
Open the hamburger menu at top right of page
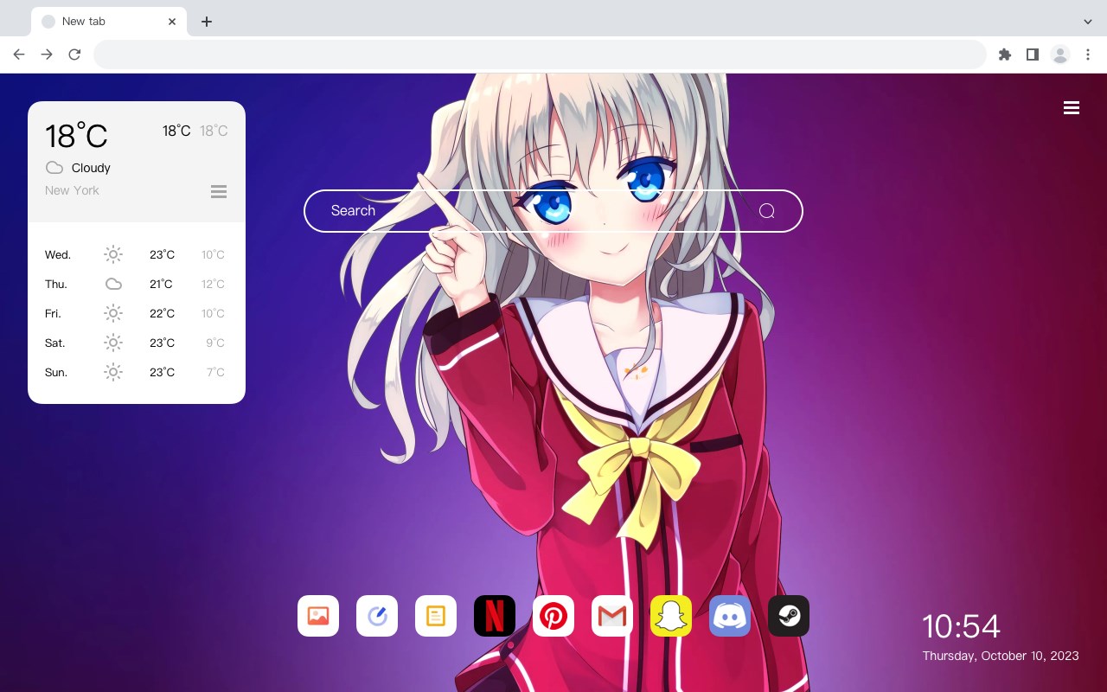[1072, 108]
